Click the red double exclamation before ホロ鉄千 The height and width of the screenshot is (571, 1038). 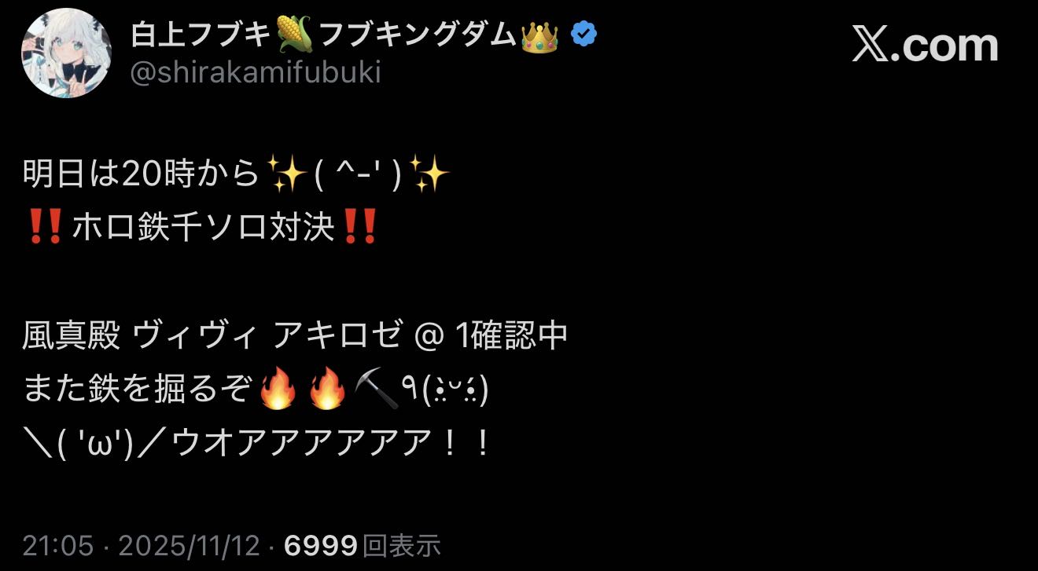(44, 228)
